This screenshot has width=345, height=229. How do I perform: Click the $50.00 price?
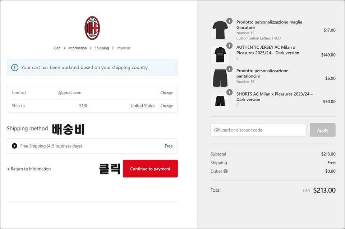pyautogui.click(x=329, y=101)
